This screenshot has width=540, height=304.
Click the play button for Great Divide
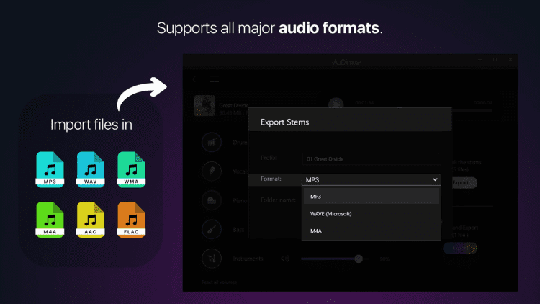(x=336, y=104)
